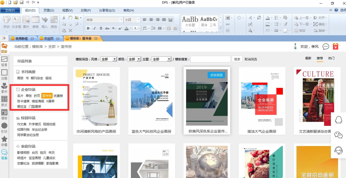Screen dimensions: 346x178
Task: Click the scissors cut icon
Action: click(64, 18)
